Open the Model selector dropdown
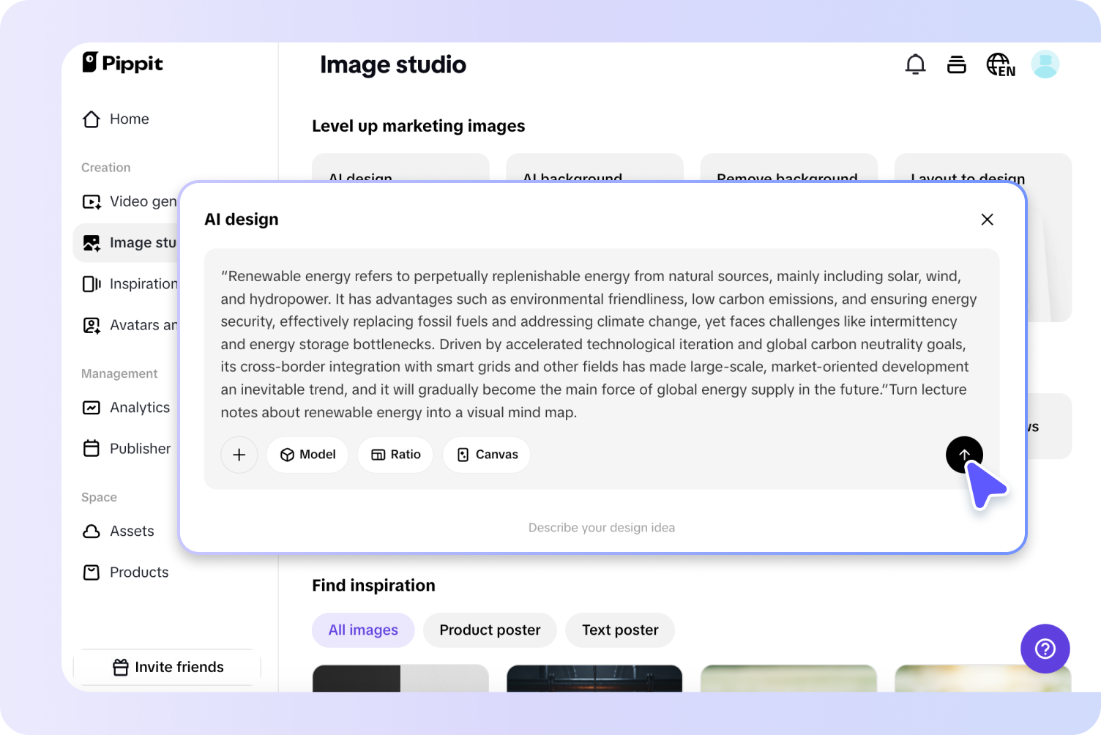This screenshot has height=735, width=1101. point(307,455)
